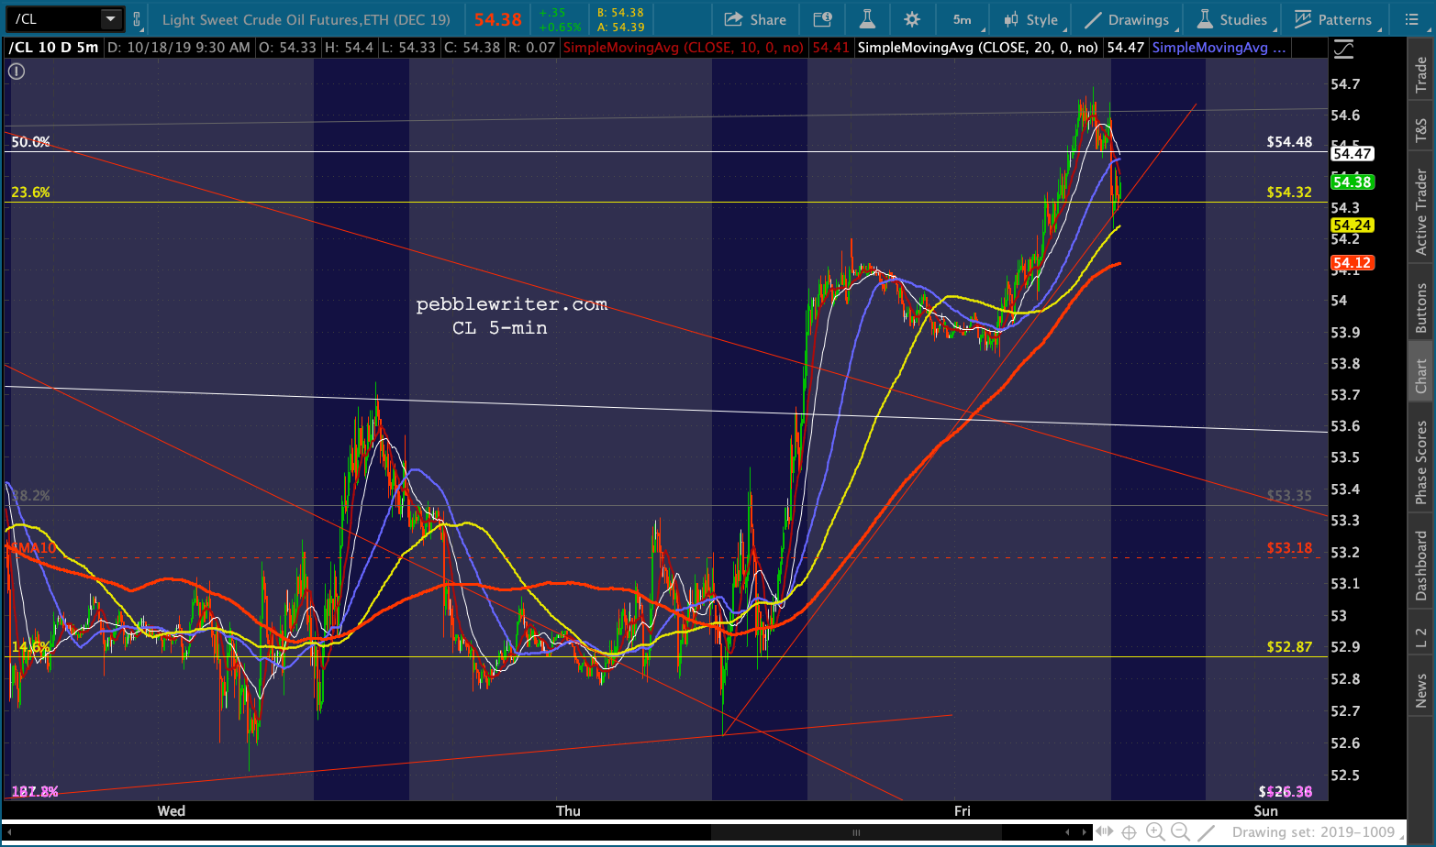Open the Patterns menu
The image size is (1436, 847).
pyautogui.click(x=1333, y=19)
